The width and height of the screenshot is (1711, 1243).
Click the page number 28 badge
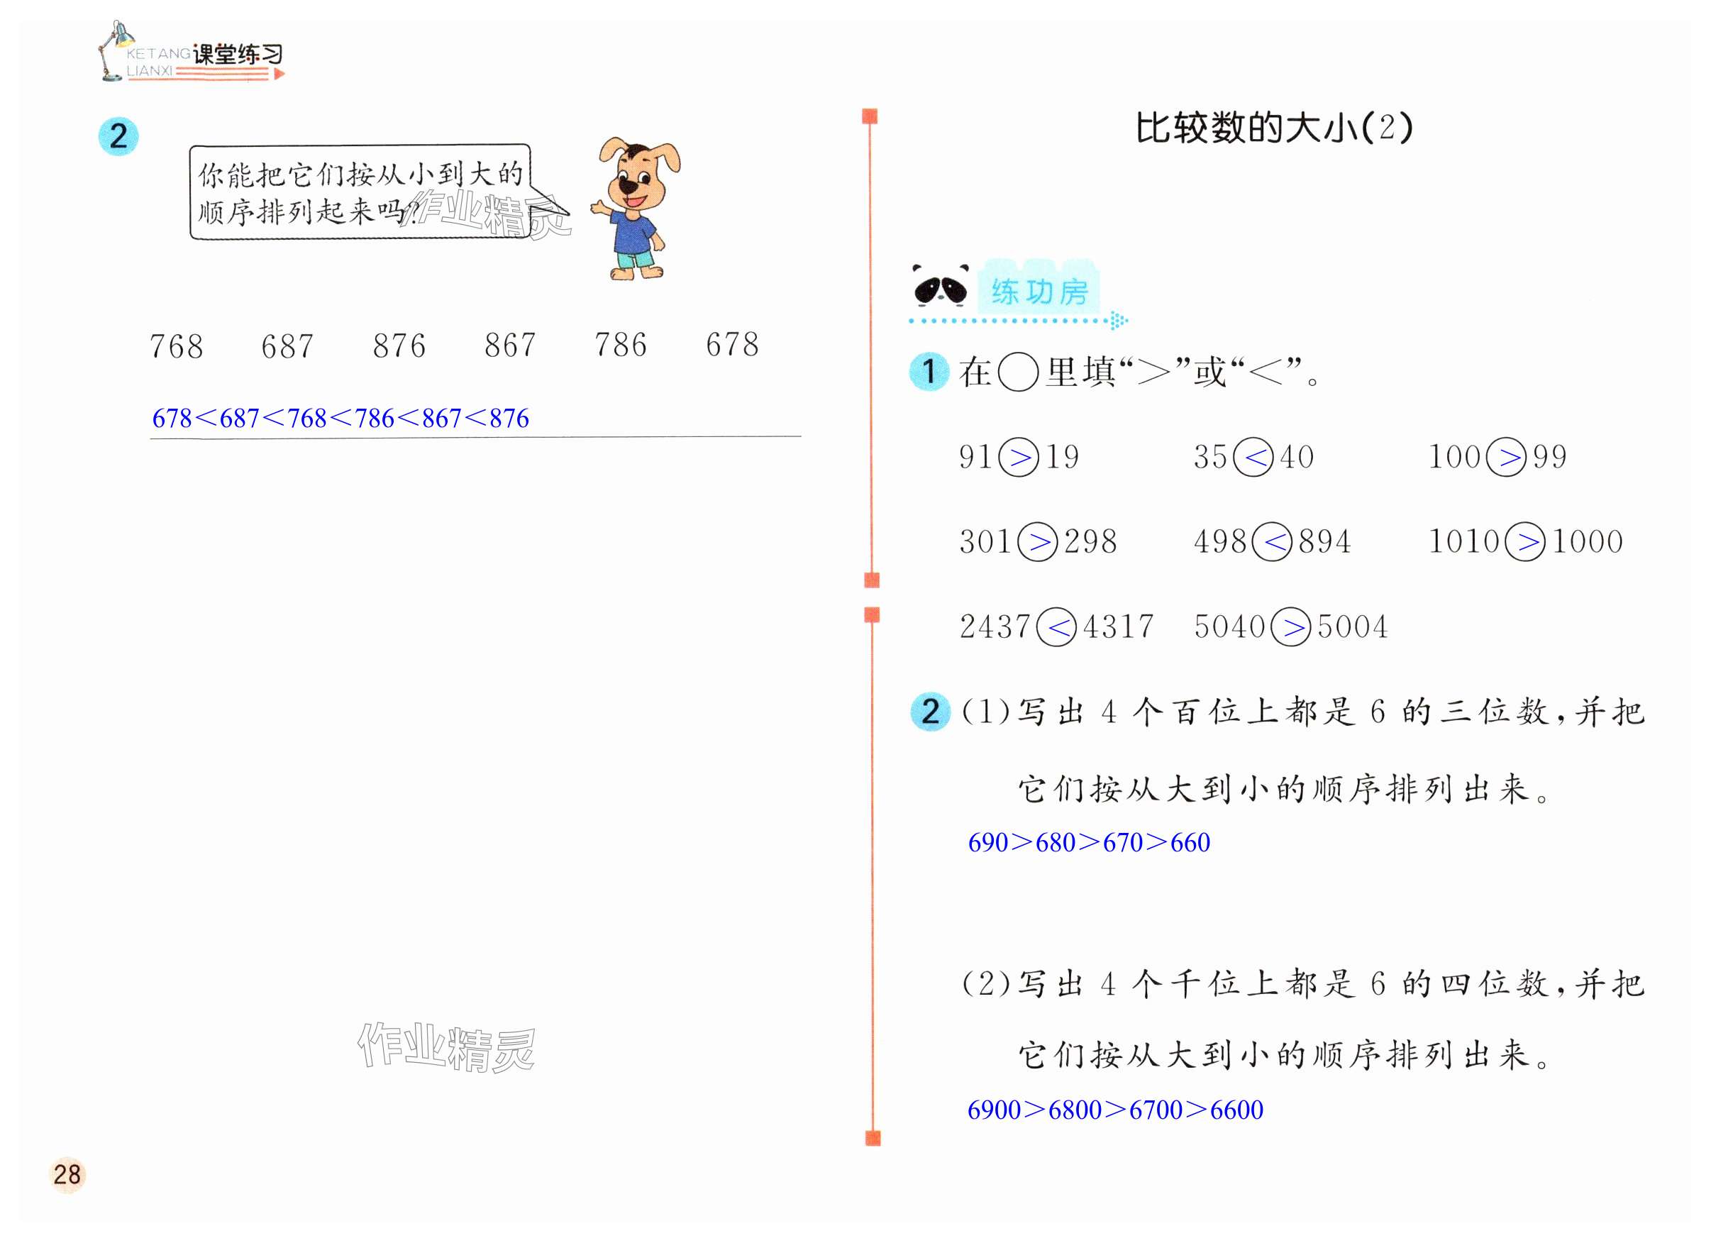click(67, 1174)
